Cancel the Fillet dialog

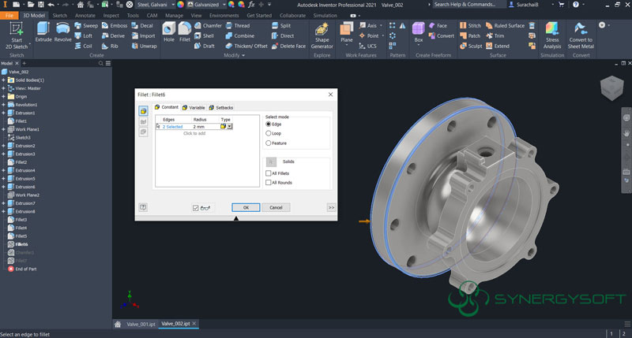coord(276,207)
